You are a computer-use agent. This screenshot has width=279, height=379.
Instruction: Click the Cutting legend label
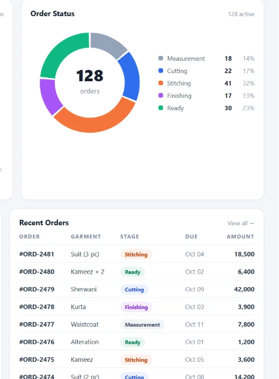177,71
